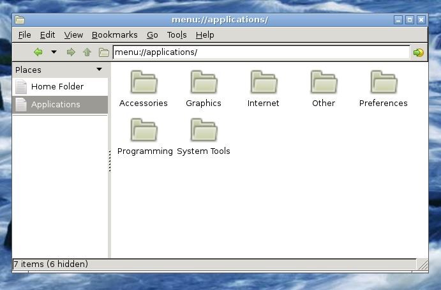
Task: Select the Internet folder icon
Action: 264,82
